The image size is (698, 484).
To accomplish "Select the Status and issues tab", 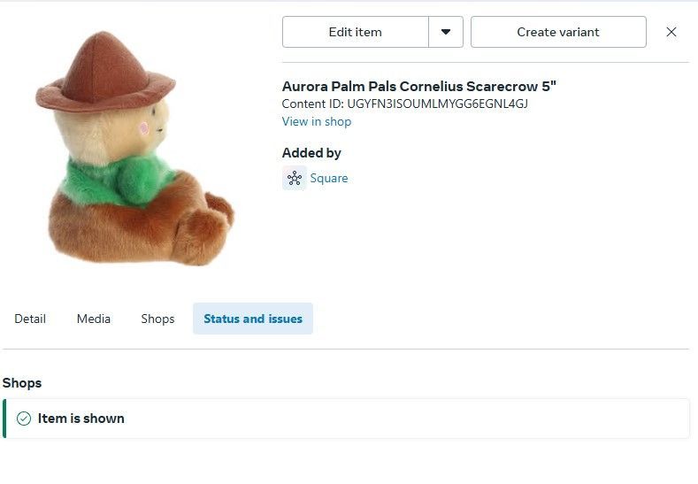I will pyautogui.click(x=253, y=319).
